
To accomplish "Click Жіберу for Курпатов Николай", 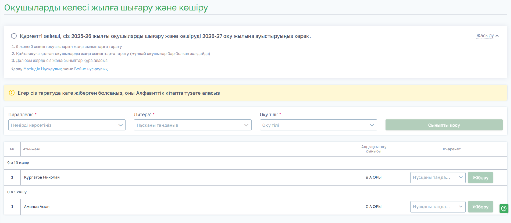I will [480, 177].
